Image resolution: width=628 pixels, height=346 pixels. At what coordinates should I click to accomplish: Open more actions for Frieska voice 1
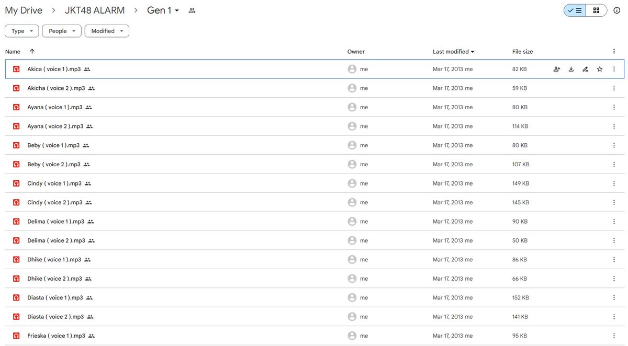[x=614, y=336]
